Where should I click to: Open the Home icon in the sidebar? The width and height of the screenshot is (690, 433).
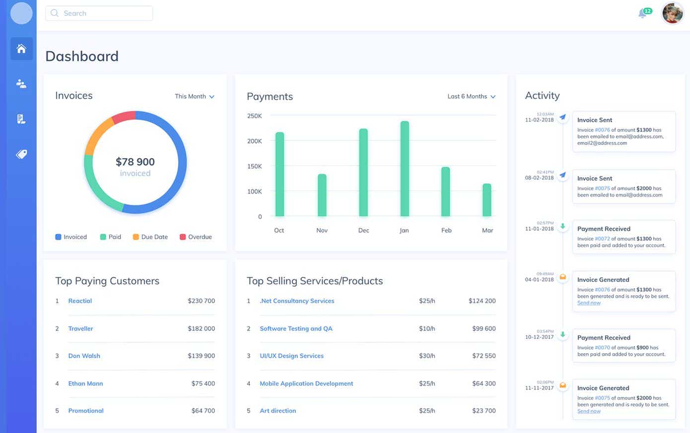click(x=21, y=49)
